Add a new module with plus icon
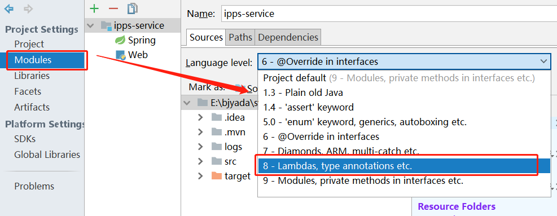 click(x=94, y=8)
